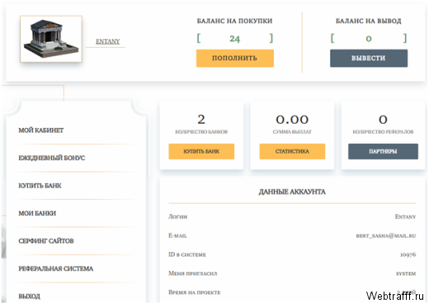Click the Количество банков label
Viewport: 429px width, 304px height.
point(201,132)
